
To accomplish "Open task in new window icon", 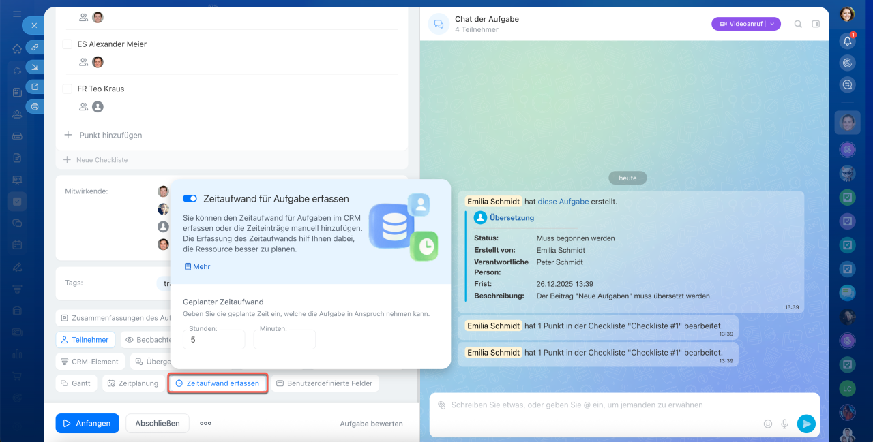I will tap(35, 86).
